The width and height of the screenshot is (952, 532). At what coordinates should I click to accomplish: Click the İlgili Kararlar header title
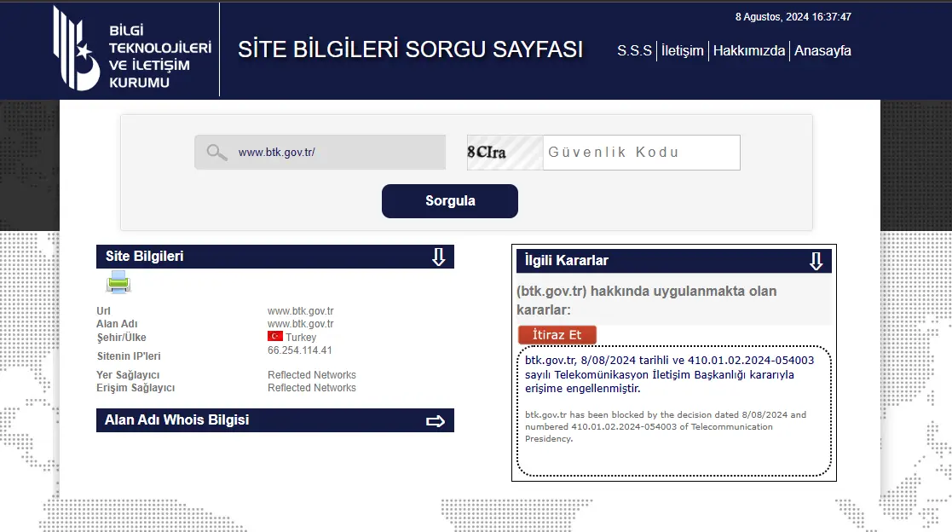[567, 261]
